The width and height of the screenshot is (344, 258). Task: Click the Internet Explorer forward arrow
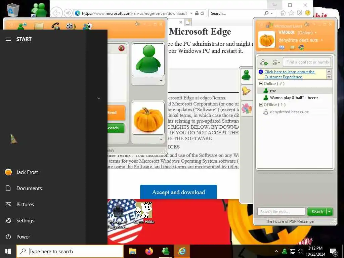[68, 13]
